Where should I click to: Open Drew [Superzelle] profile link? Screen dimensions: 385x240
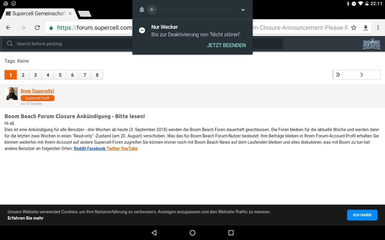tap(37, 91)
